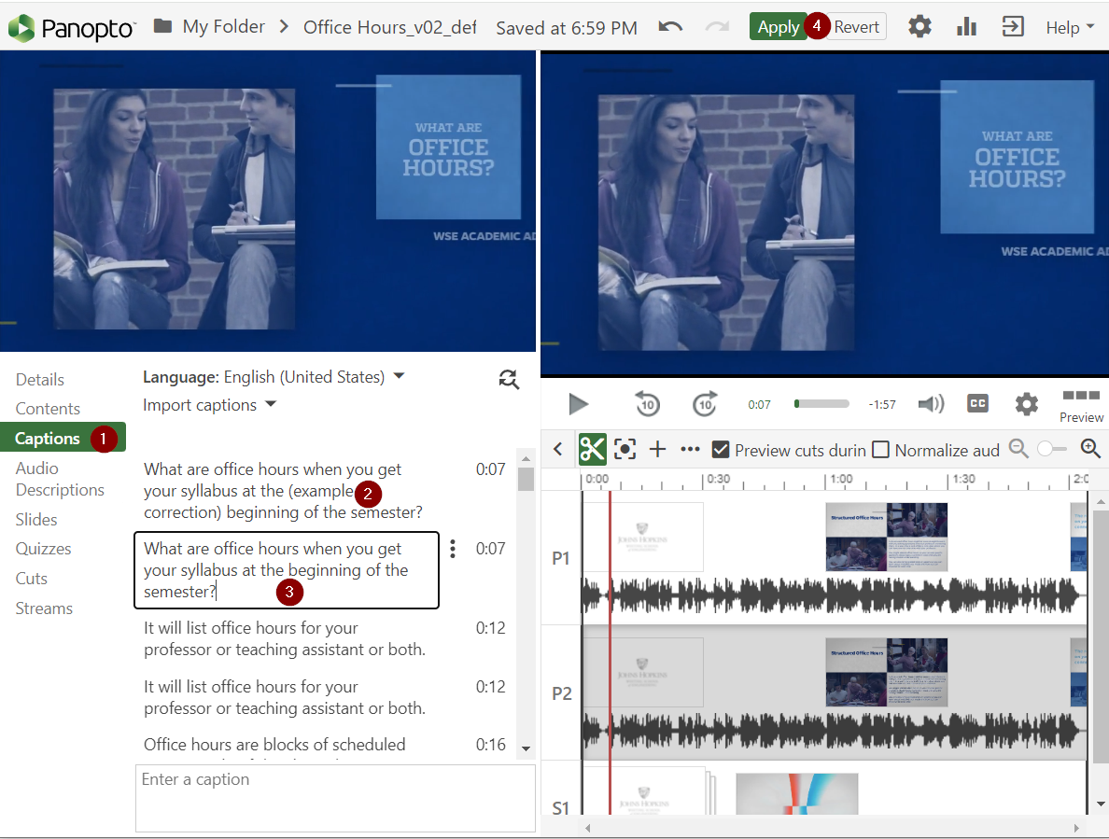Open the more options ellipsis in timeline toolbar
The width and height of the screenshot is (1109, 839).
[690, 449]
